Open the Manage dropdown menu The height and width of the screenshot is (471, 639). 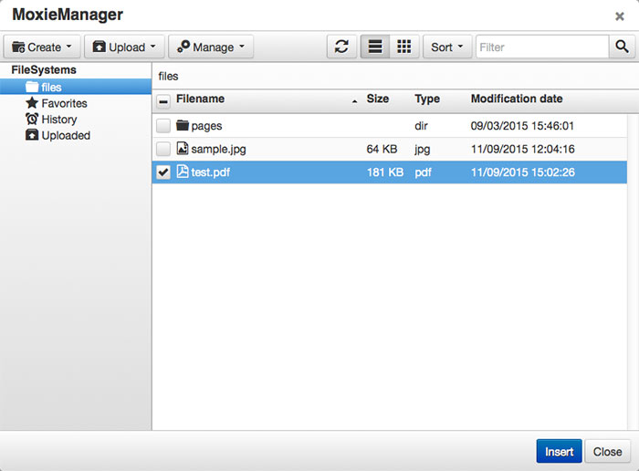[x=211, y=47]
